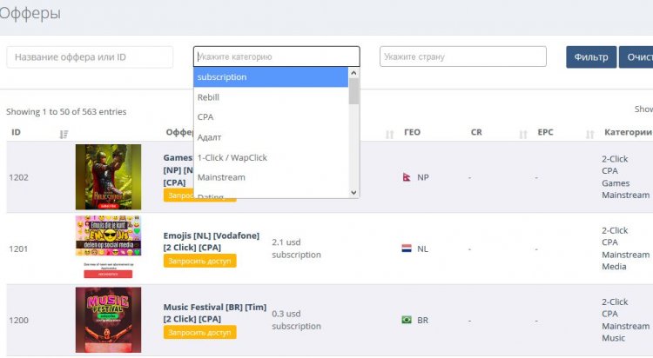
Task: Click the ID column sort icon
Action: coord(64,134)
